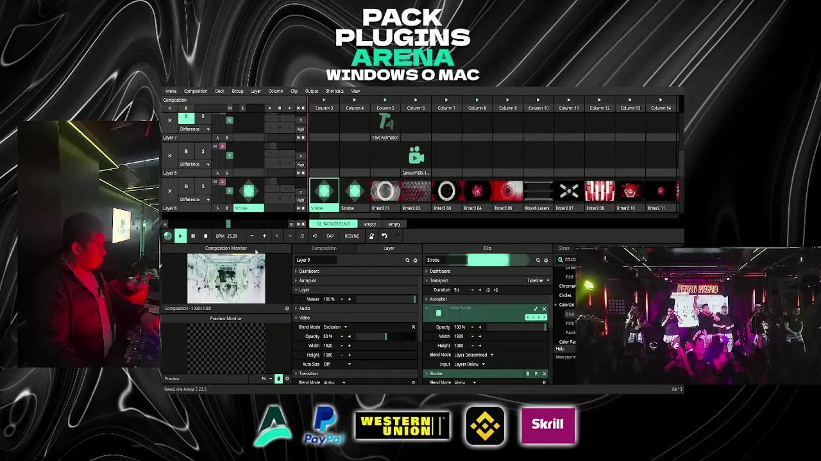Decrease BPM with the minus button
Viewport: 821px width, 461px height.
(251, 236)
